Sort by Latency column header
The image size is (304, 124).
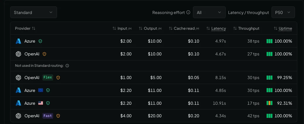[x=216, y=28]
